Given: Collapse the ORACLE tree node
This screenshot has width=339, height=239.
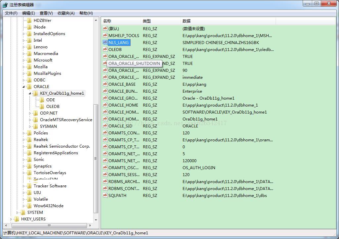Looking at the screenshot, I should point(23,87).
